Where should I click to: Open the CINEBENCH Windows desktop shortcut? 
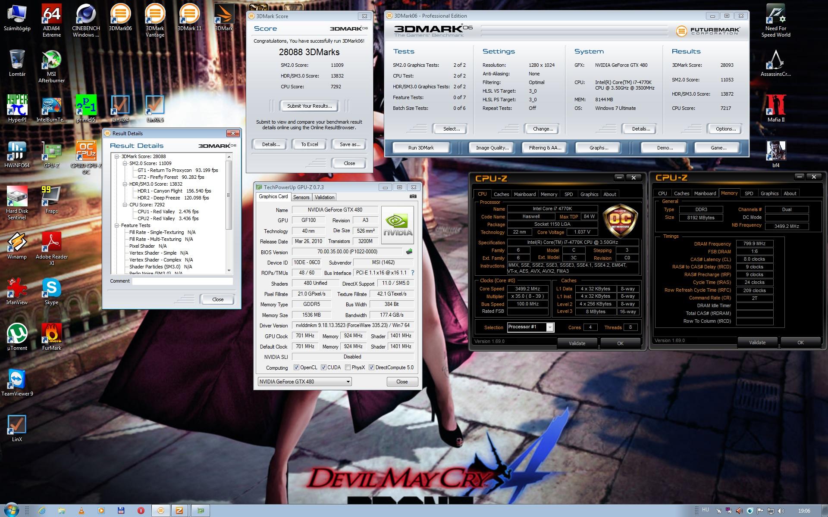pos(86,20)
